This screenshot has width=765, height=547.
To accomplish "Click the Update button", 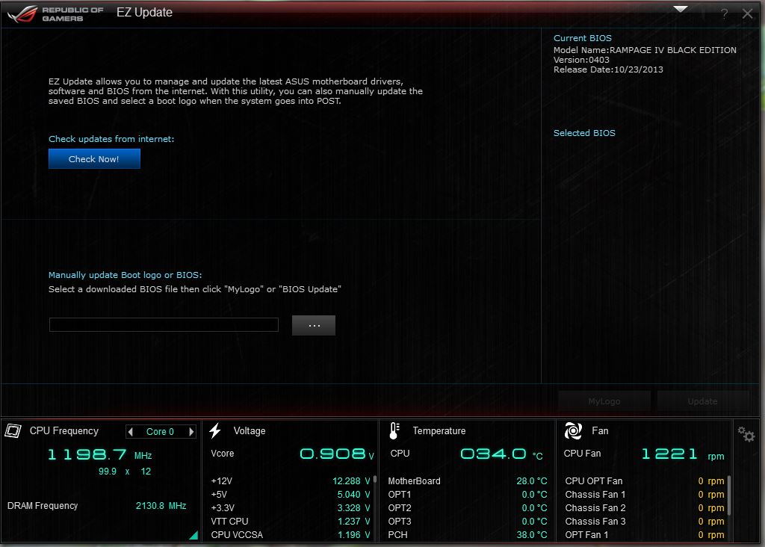I will [x=702, y=401].
